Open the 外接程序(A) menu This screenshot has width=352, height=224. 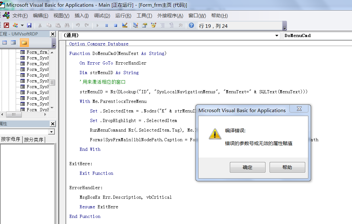point(170,15)
